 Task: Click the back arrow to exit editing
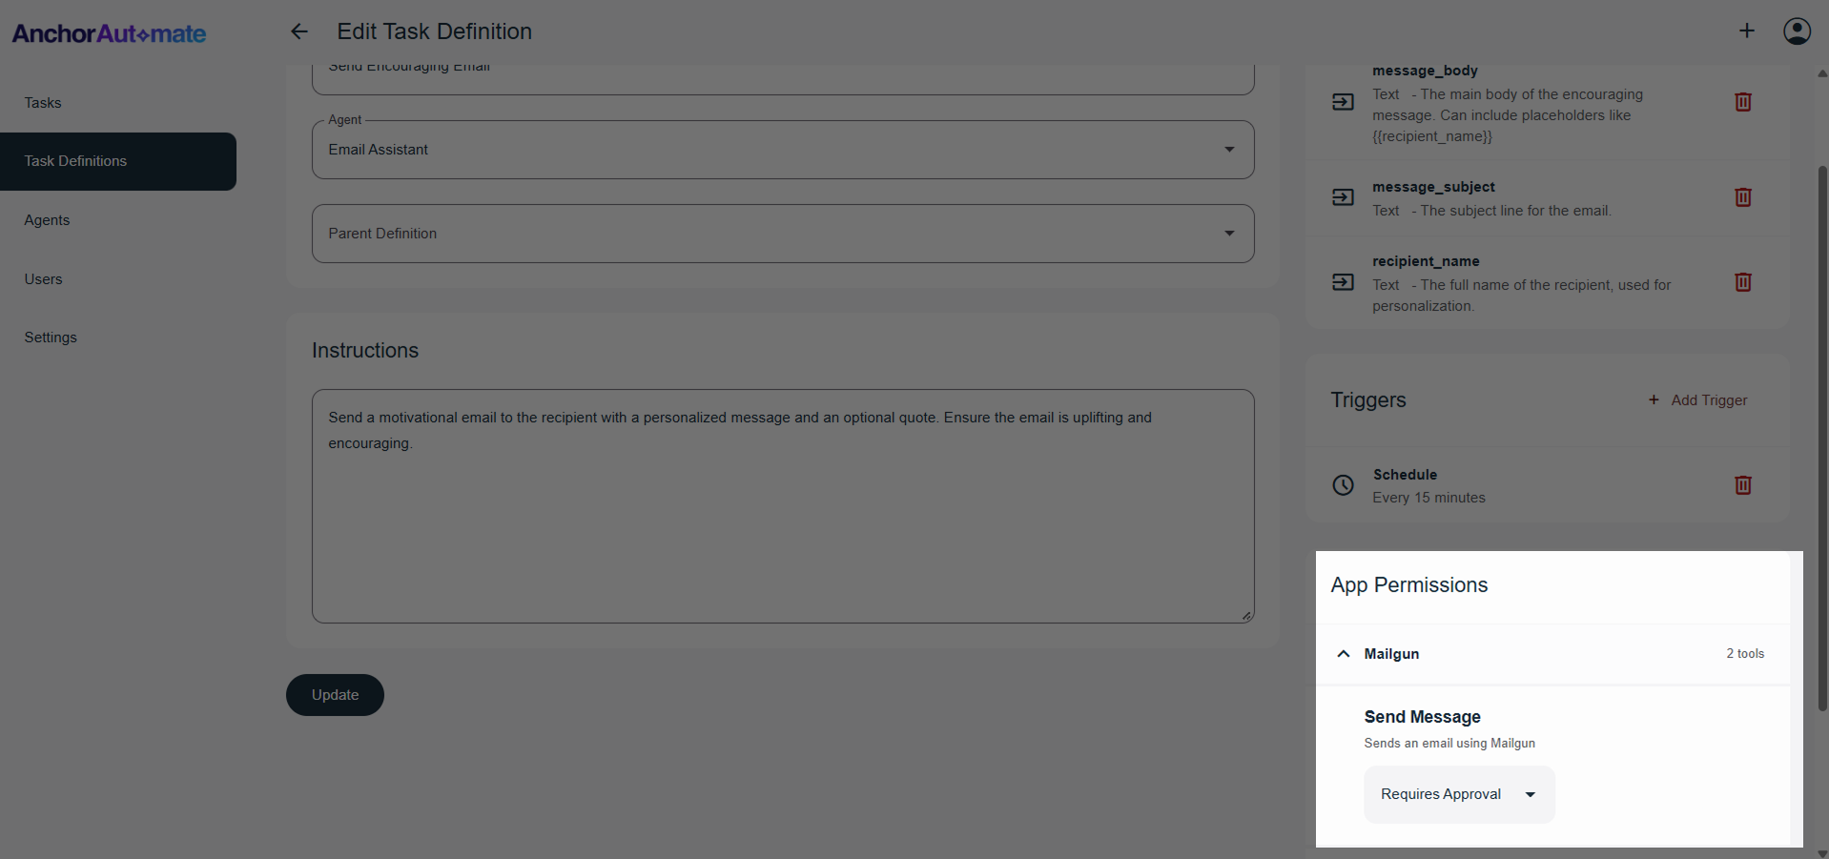pyautogui.click(x=299, y=31)
